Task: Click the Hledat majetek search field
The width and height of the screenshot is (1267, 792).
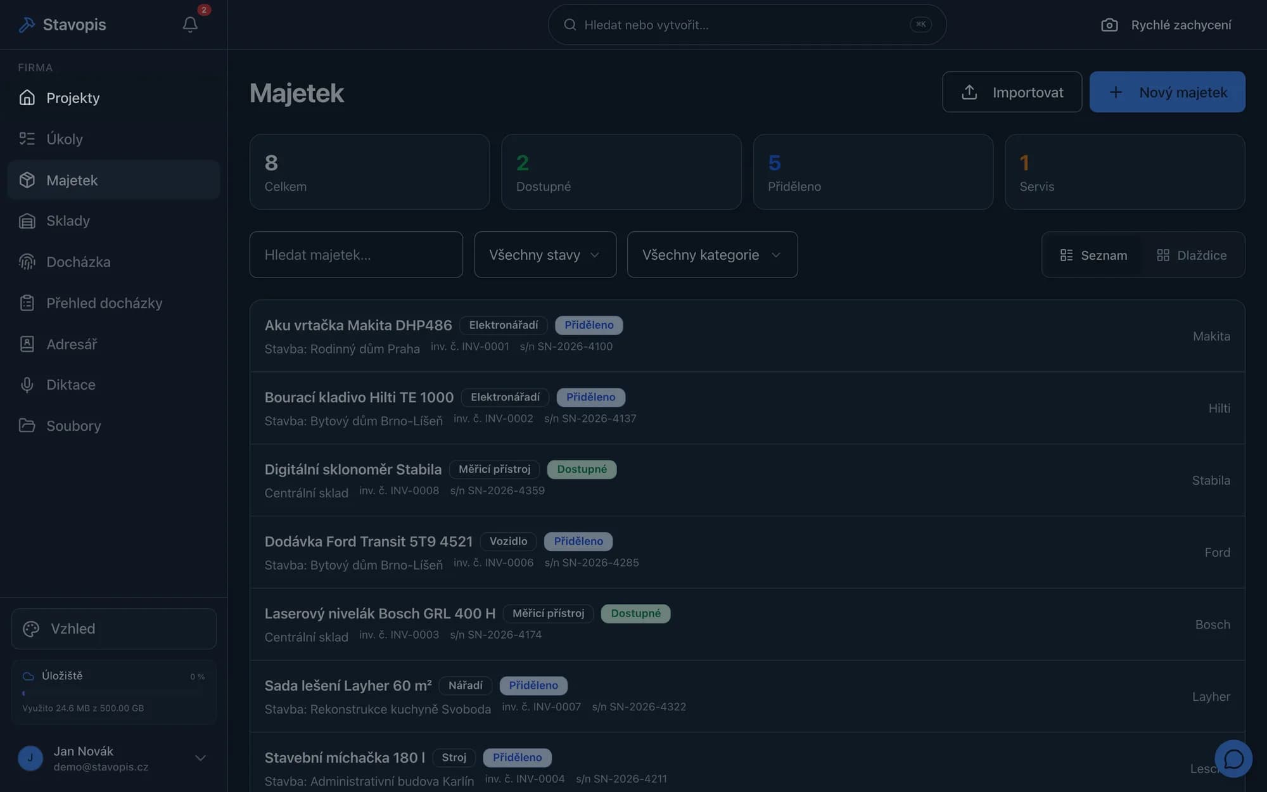Action: [356, 255]
